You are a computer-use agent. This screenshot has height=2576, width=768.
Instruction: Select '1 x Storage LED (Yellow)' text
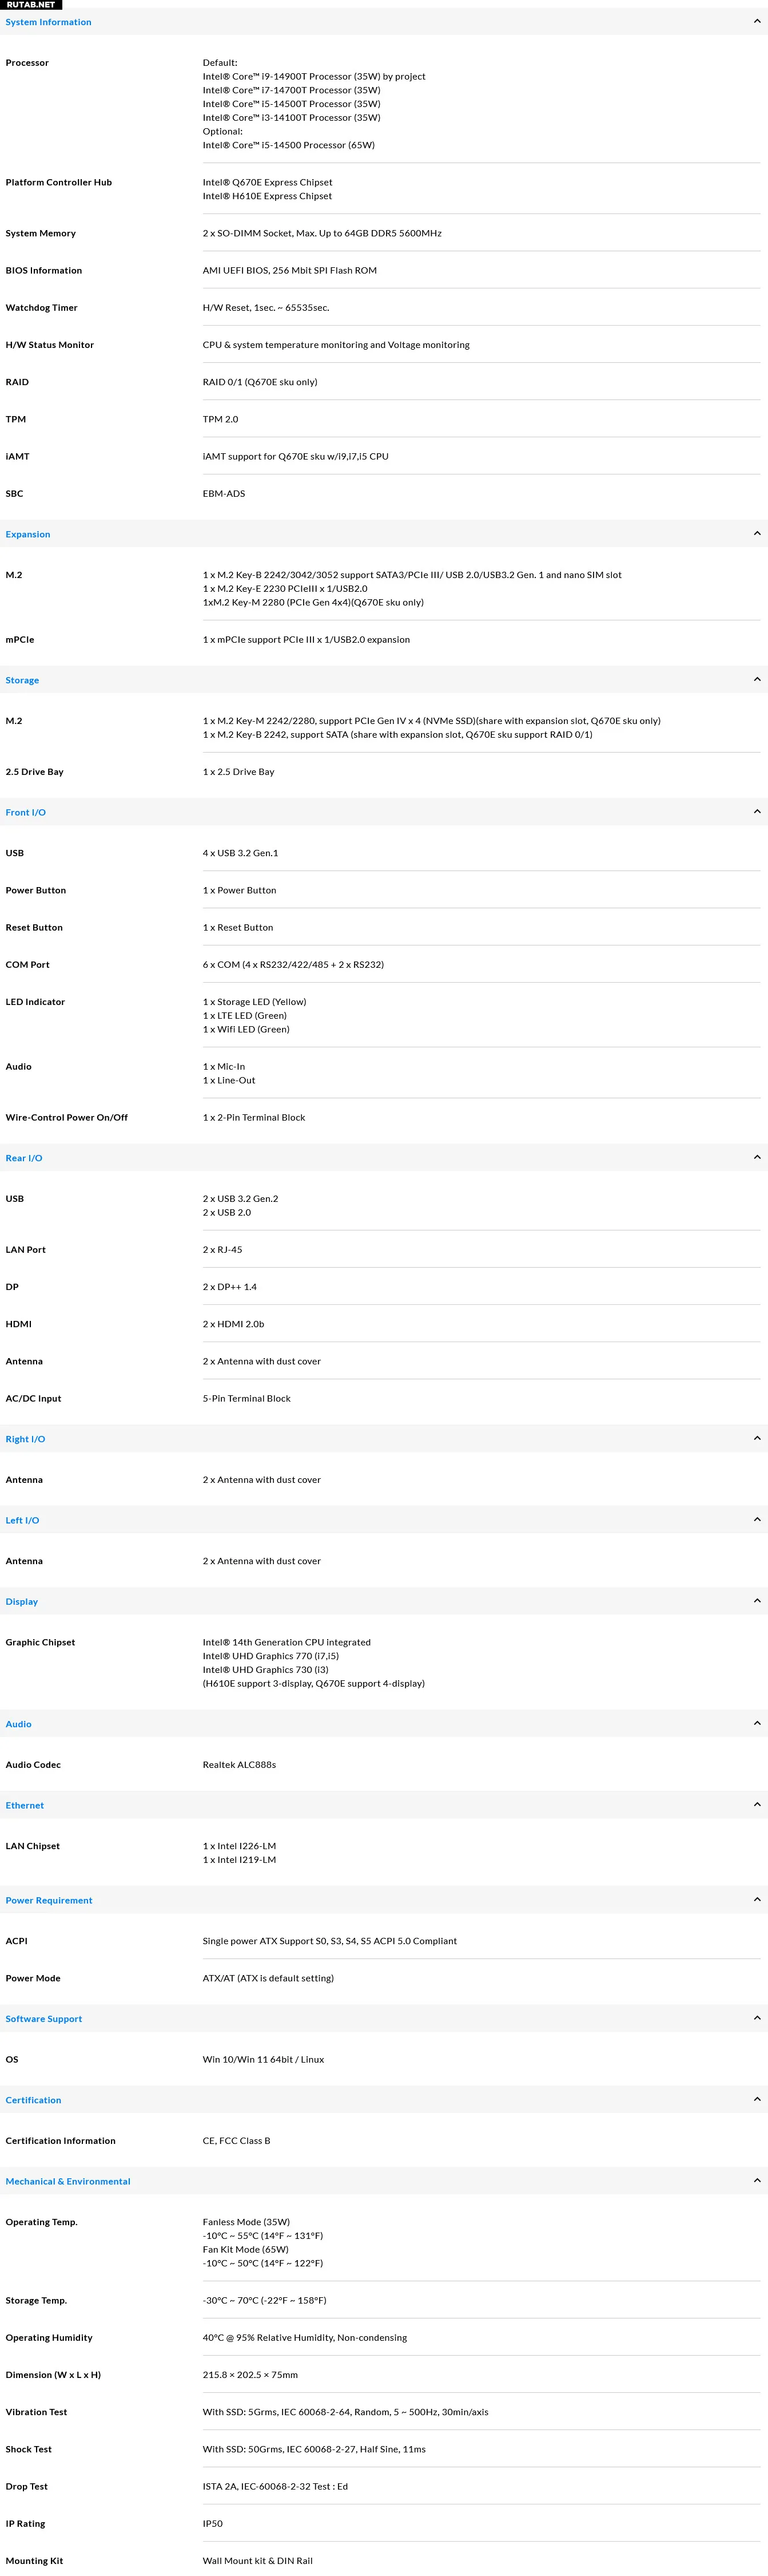tap(254, 1002)
